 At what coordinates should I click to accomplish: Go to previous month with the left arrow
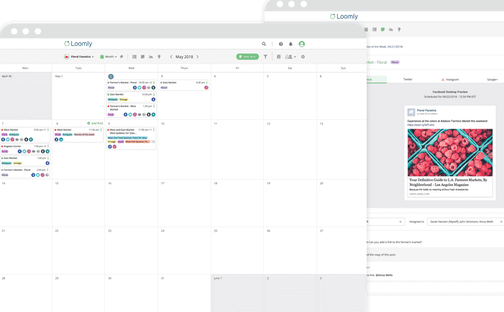tap(171, 57)
